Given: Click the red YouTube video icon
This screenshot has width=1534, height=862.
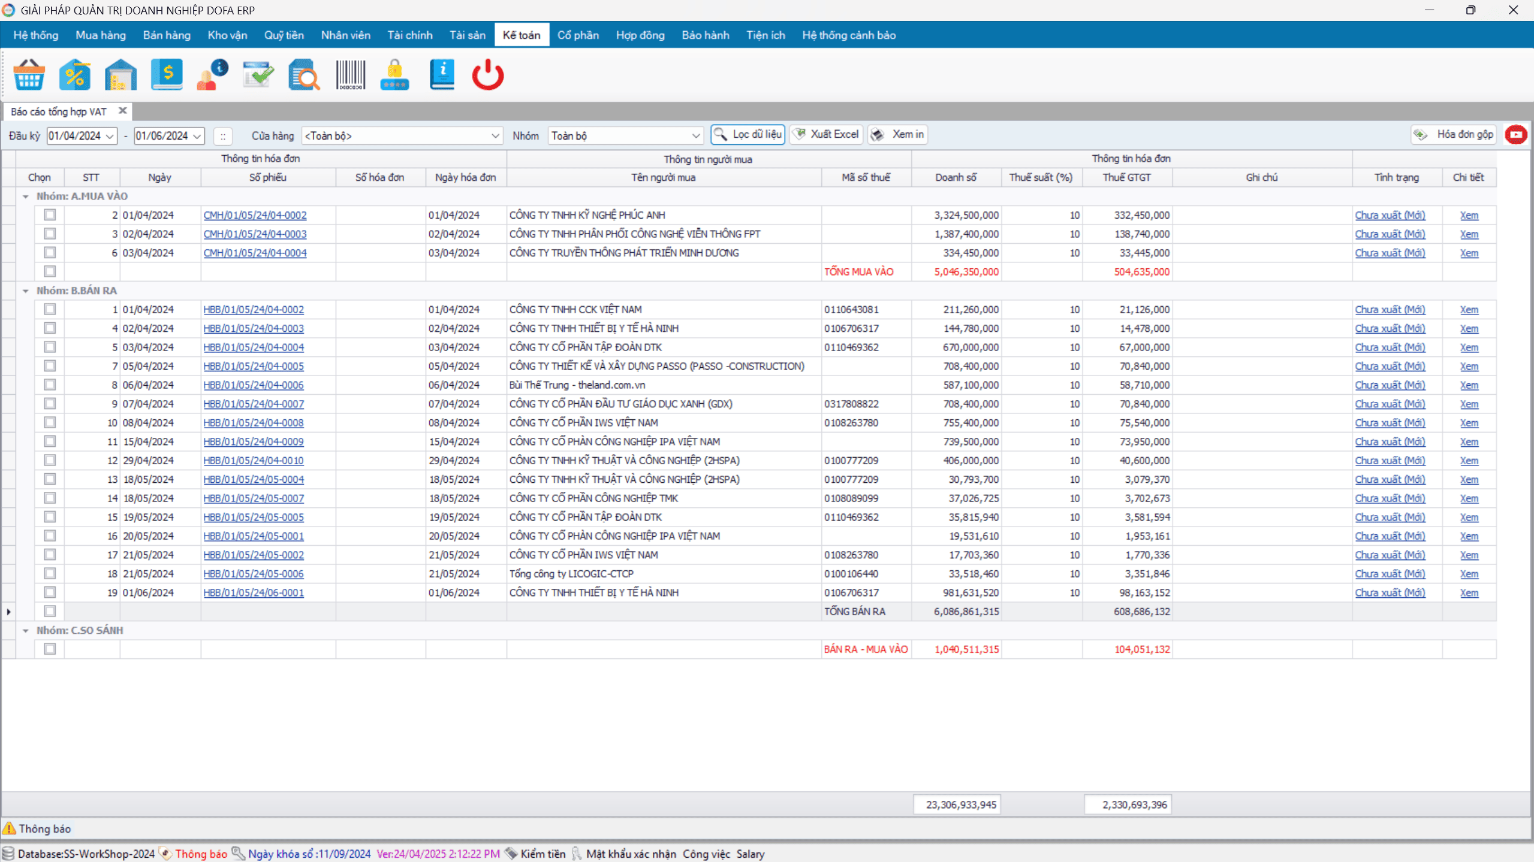Looking at the screenshot, I should click(1515, 135).
